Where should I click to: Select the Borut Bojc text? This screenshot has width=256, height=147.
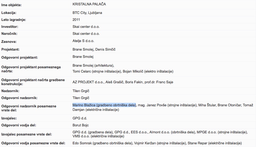81,125
